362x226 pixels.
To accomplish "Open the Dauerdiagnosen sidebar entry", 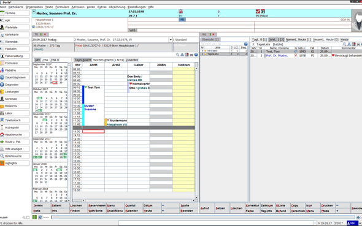I will click(x=15, y=77).
